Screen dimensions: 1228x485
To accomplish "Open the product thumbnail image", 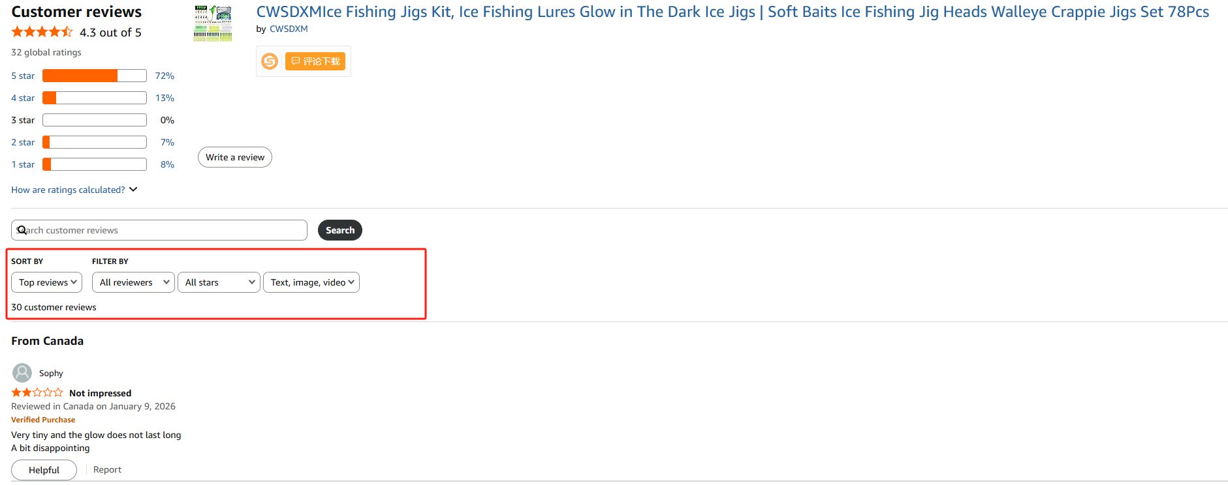I will [x=213, y=23].
